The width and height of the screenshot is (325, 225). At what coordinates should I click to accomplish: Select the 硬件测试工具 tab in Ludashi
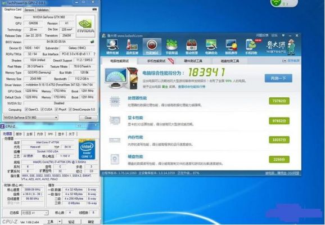click(193, 61)
